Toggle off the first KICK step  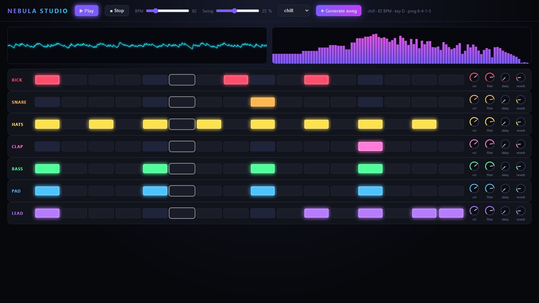(x=47, y=80)
